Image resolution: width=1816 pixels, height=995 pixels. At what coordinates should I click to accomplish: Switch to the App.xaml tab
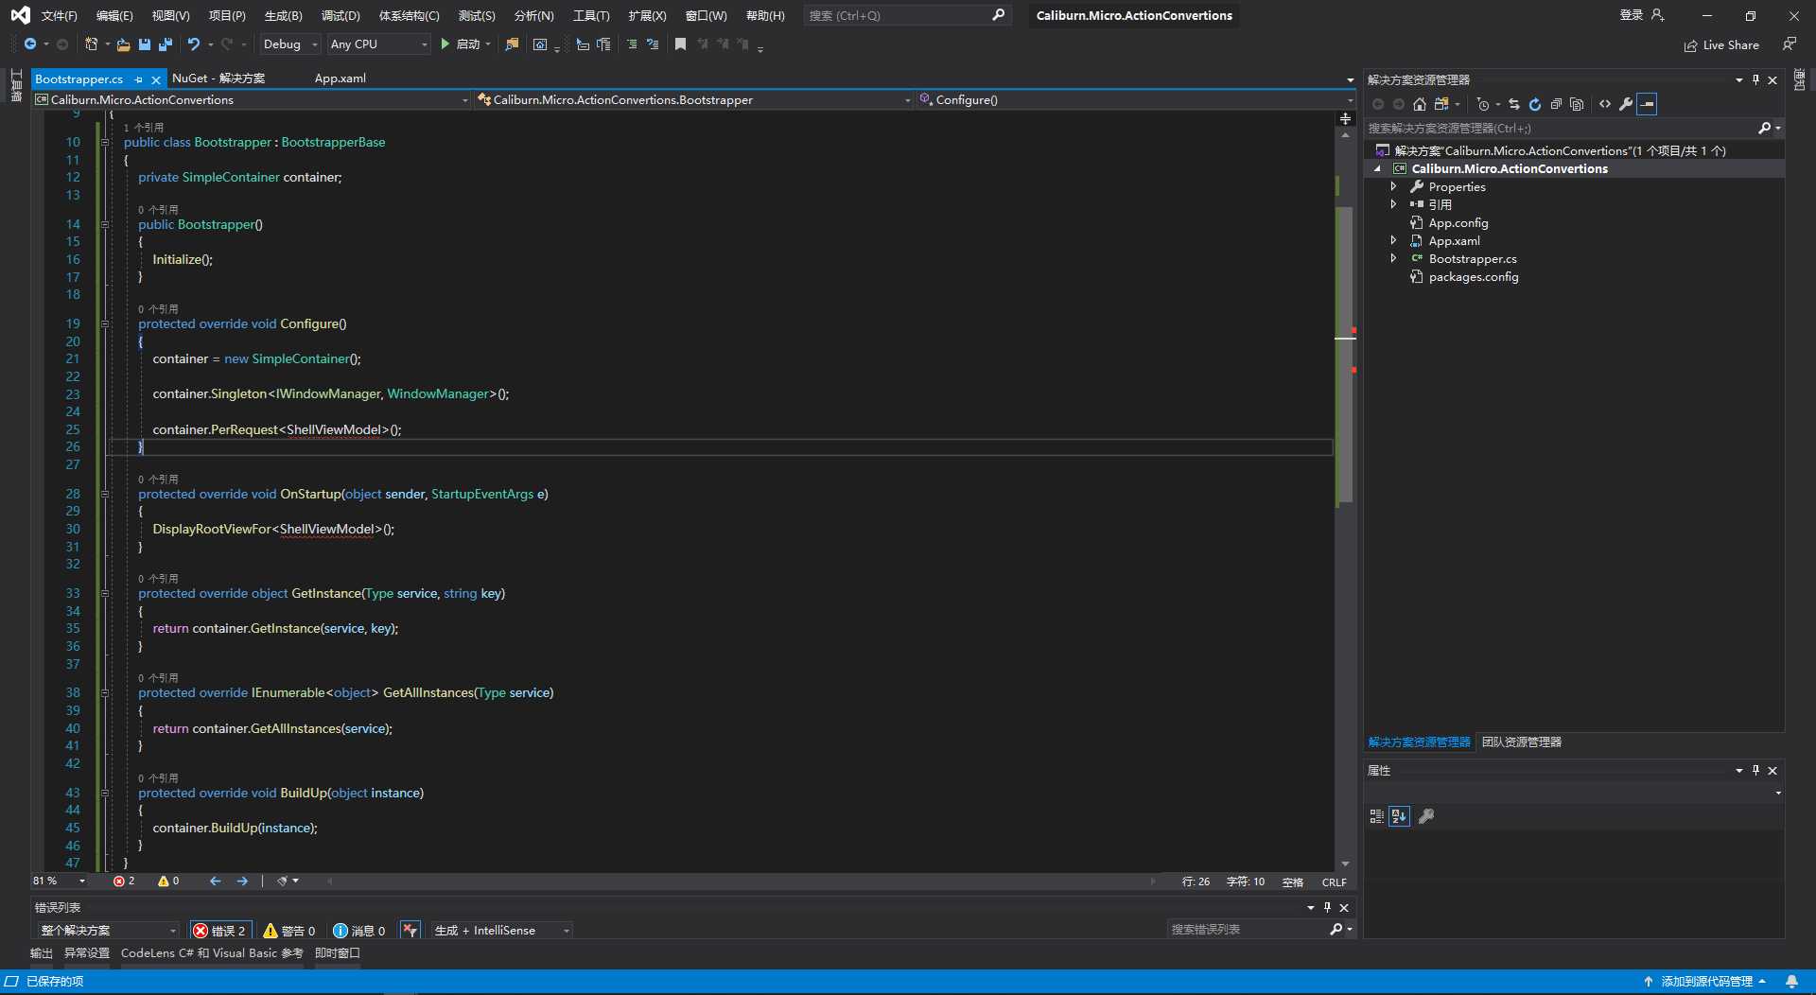tap(340, 79)
